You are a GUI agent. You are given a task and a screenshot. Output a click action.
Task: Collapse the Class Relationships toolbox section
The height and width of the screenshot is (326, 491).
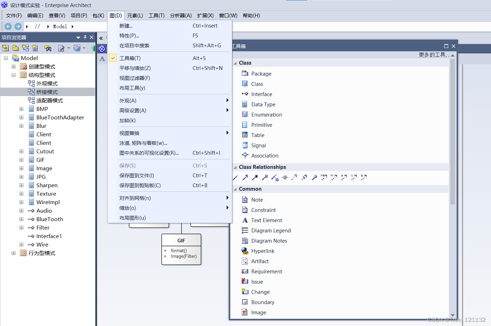(x=235, y=167)
